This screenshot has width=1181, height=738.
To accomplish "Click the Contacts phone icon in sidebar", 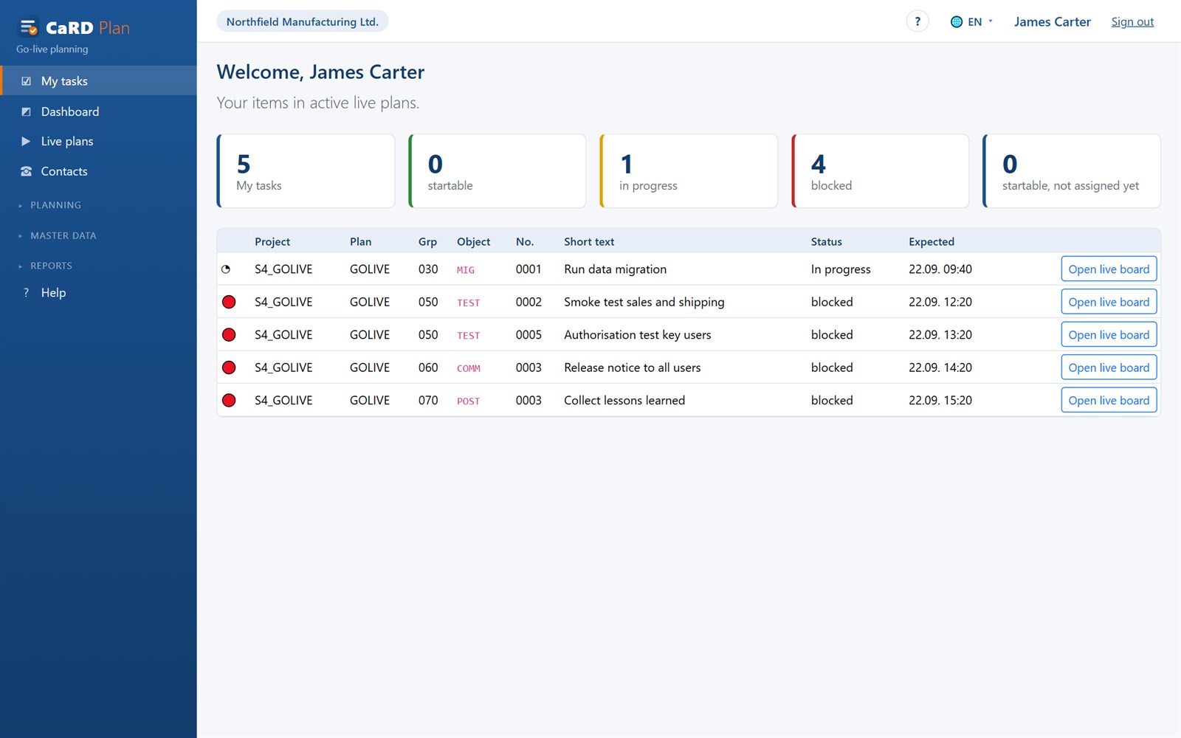I will click(x=27, y=171).
